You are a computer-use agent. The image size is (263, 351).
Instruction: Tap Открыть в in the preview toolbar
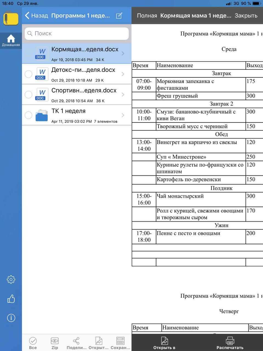(x=164, y=343)
